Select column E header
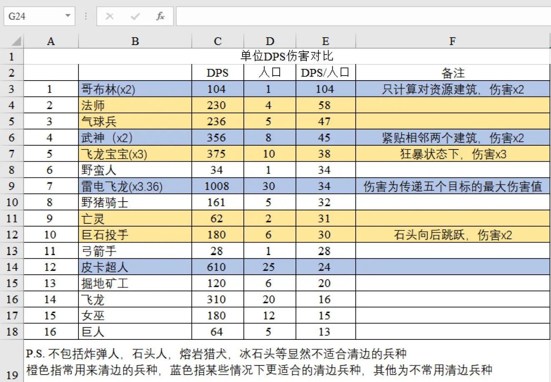This screenshot has height=382, width=551. pos(326,41)
